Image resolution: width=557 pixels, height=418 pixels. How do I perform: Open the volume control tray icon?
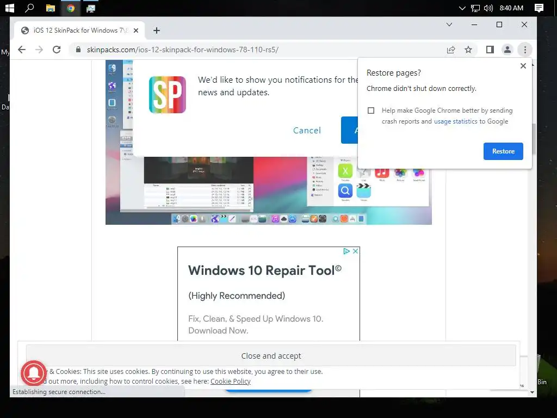[x=488, y=8]
